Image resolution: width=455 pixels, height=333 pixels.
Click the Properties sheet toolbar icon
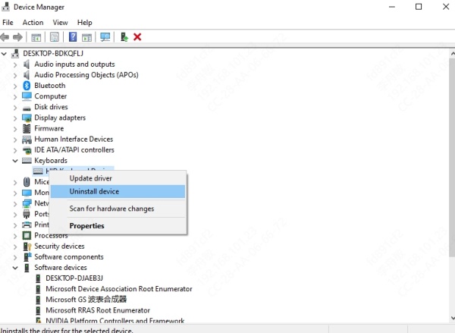(x=55, y=37)
